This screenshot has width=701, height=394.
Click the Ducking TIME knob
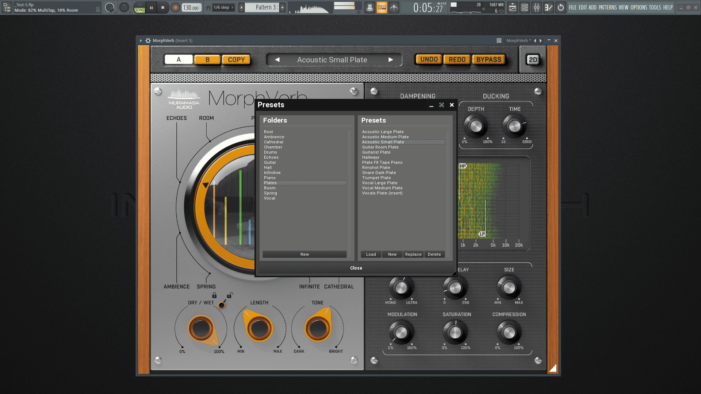click(514, 126)
